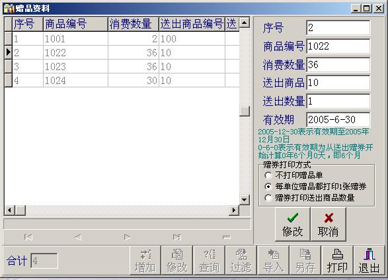Confirm with the green checkmark 修改 button
The width and height of the screenshot is (388, 280).
[292, 224]
